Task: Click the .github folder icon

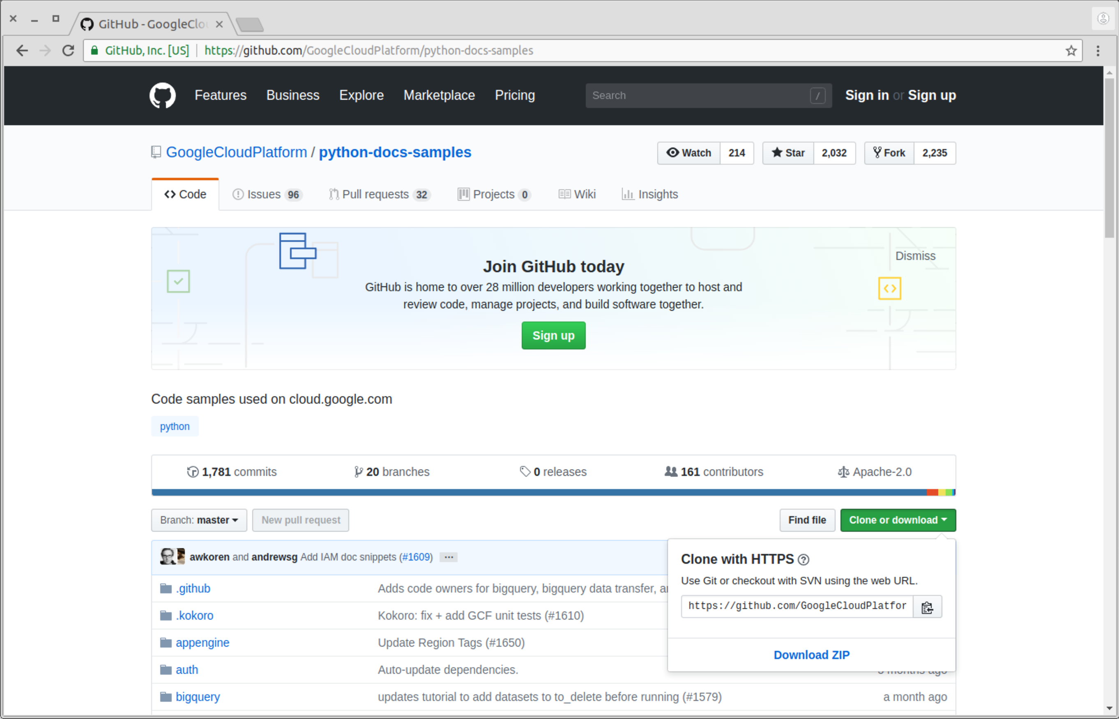Action: click(166, 588)
